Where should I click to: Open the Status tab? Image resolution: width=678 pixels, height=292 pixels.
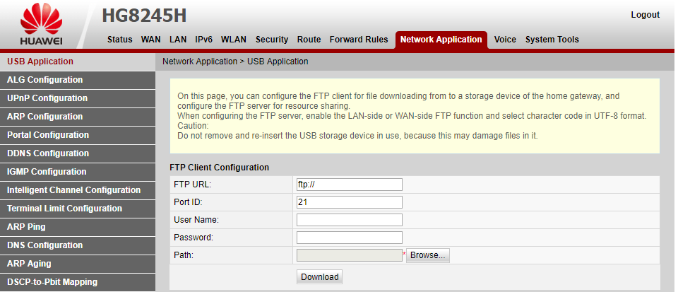120,40
